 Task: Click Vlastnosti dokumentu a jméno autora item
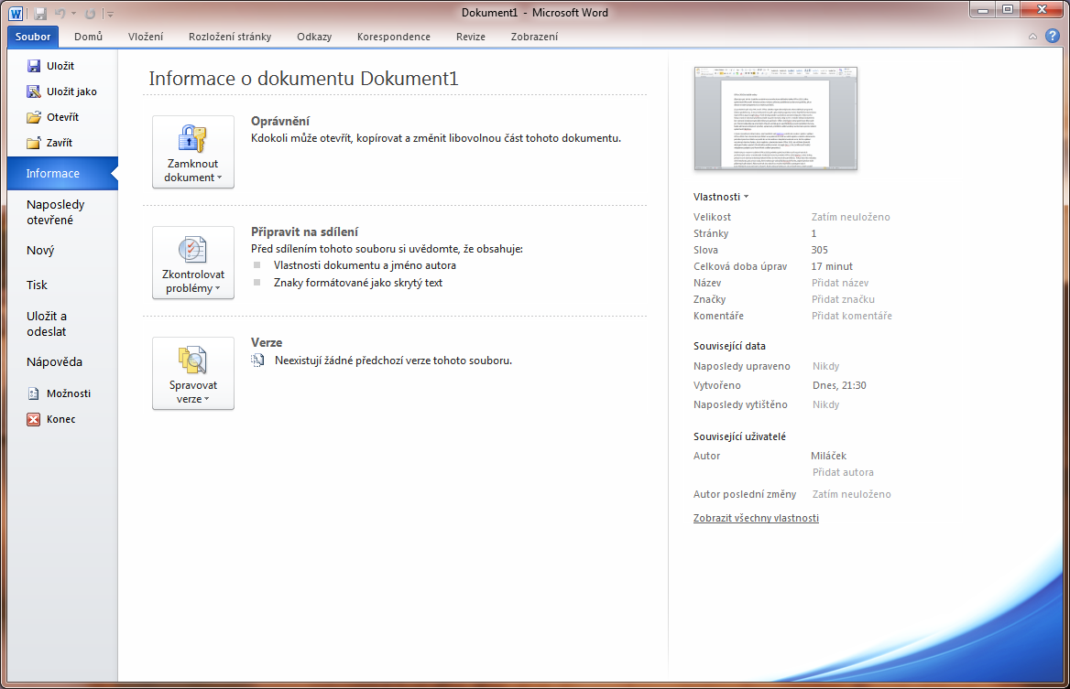click(x=365, y=265)
